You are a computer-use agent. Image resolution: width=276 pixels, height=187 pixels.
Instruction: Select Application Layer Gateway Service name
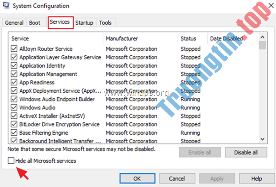(x=60, y=57)
